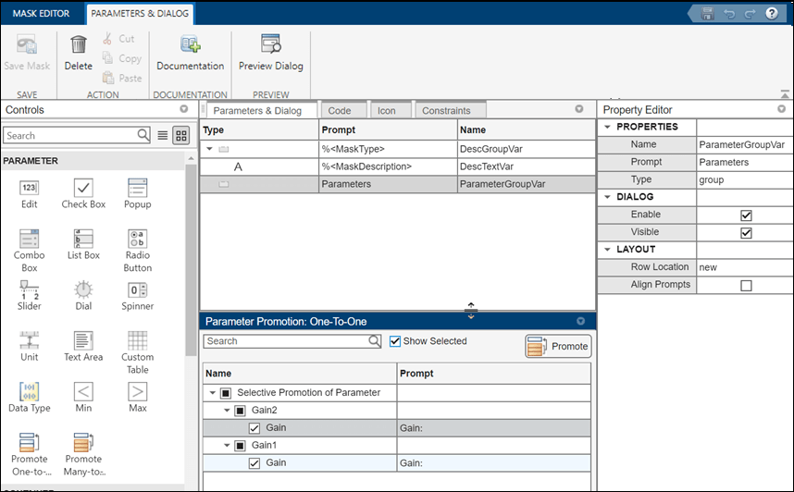Open the Documentation tool

[x=190, y=44]
